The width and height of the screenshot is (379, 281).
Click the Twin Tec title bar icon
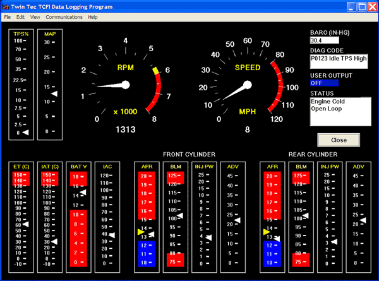[x=7, y=6]
